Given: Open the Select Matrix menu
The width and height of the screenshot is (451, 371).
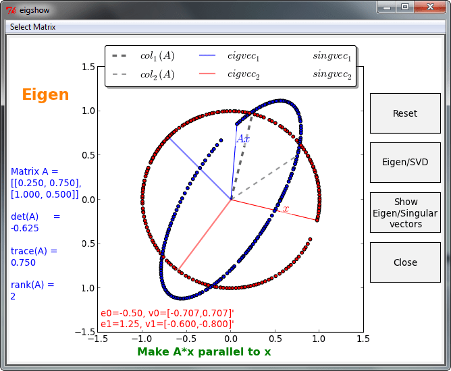Looking at the screenshot, I should click(32, 27).
